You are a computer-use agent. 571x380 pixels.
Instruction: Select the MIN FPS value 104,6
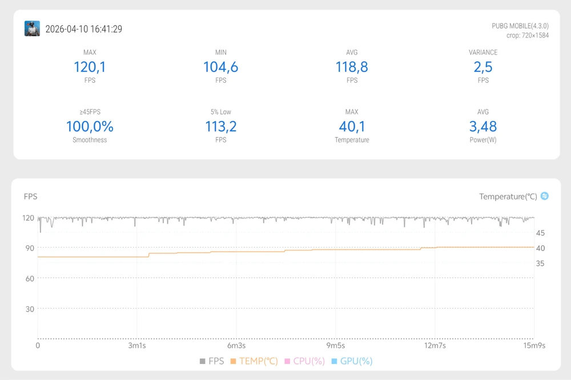(221, 67)
